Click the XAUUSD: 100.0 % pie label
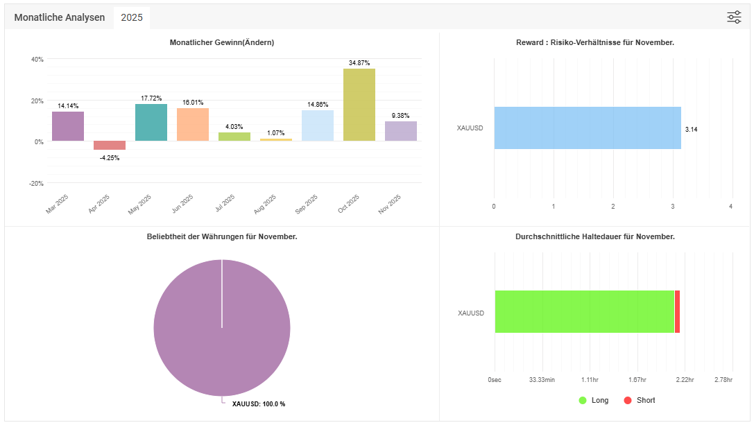This screenshot has width=754, height=425. (x=259, y=404)
